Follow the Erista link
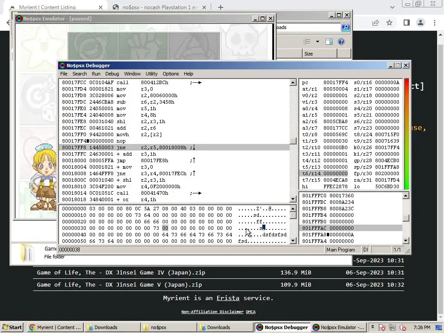This screenshot has width=444, height=333. 228,298
